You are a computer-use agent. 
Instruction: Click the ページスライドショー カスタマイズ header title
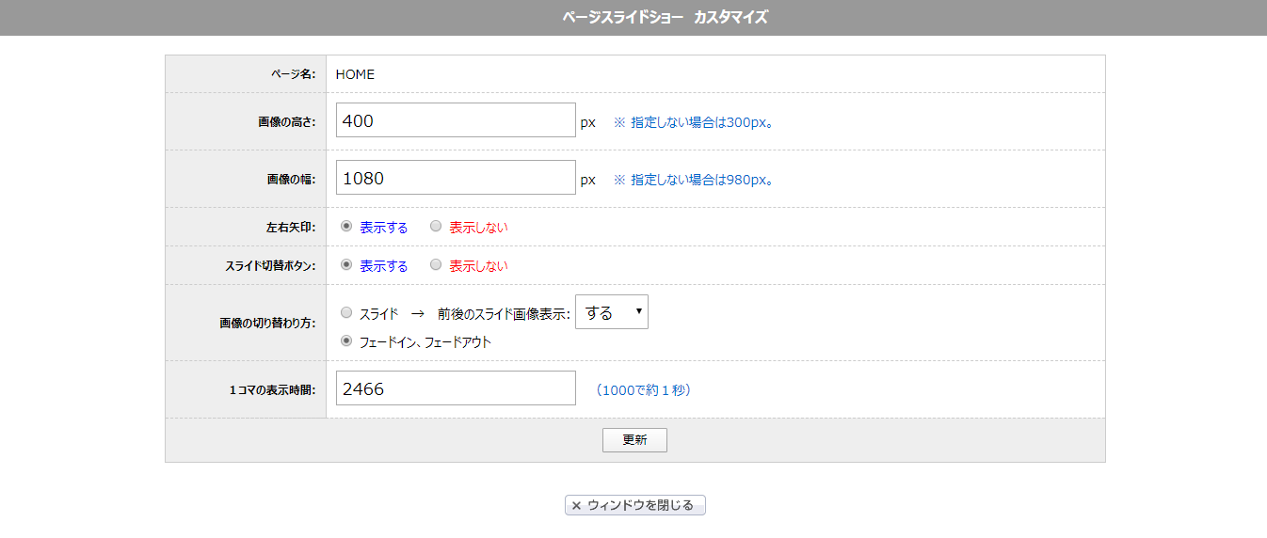pyautogui.click(x=665, y=18)
